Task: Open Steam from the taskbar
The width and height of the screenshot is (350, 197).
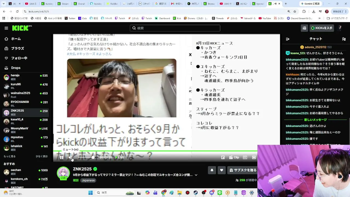Action: 196,193
